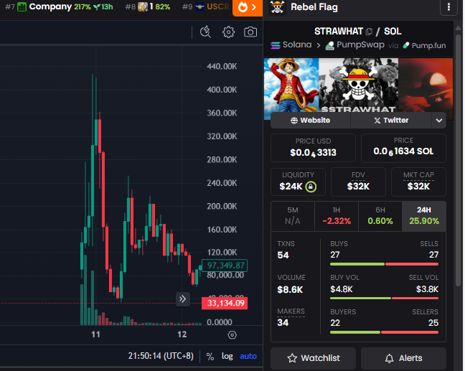Copy the STRAWHAT token address
Image resolution: width=465 pixels, height=371 pixels.
(x=369, y=32)
